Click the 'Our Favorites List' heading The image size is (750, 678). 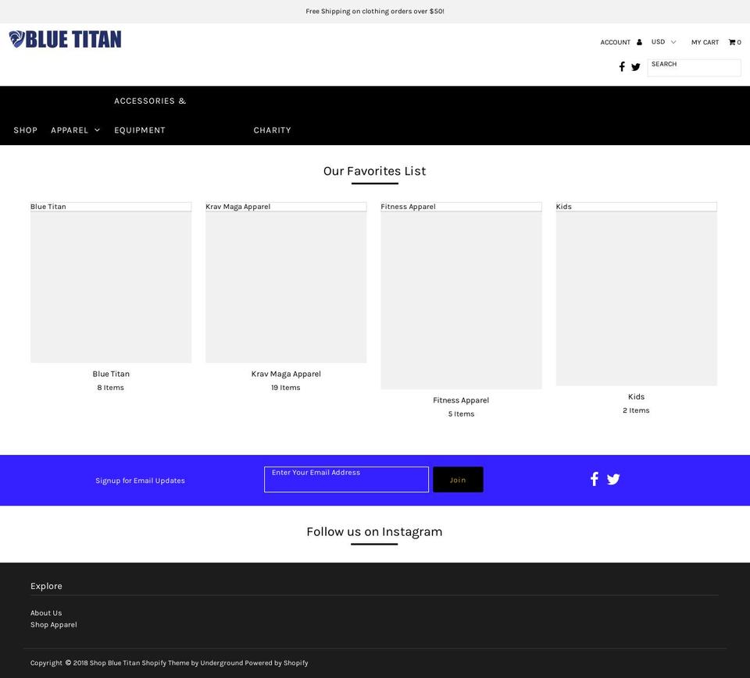tap(374, 171)
